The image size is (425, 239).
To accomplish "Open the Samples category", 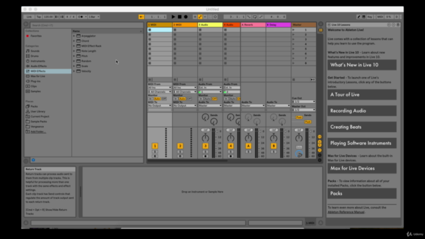I will (35, 92).
